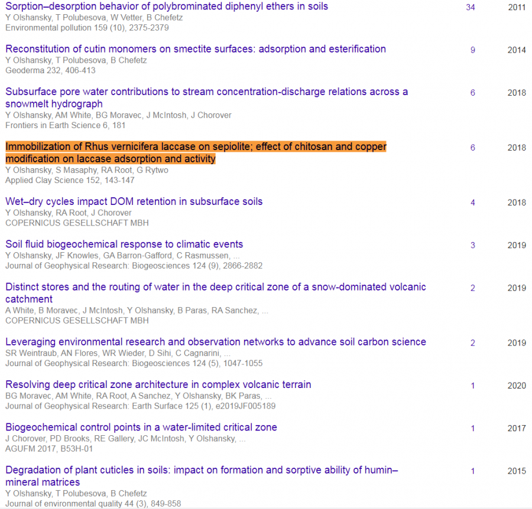View the 9 citations of cutin monomers paper
Image resolution: width=532 pixels, height=509 pixels.
point(473,50)
